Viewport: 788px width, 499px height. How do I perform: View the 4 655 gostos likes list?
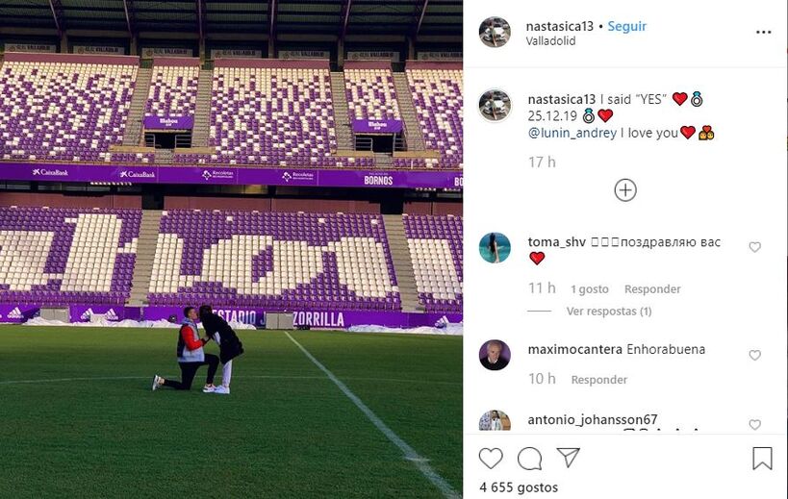pos(519,487)
